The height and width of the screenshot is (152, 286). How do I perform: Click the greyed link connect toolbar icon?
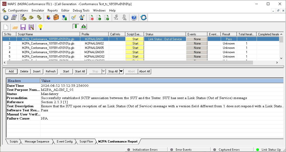116,17
